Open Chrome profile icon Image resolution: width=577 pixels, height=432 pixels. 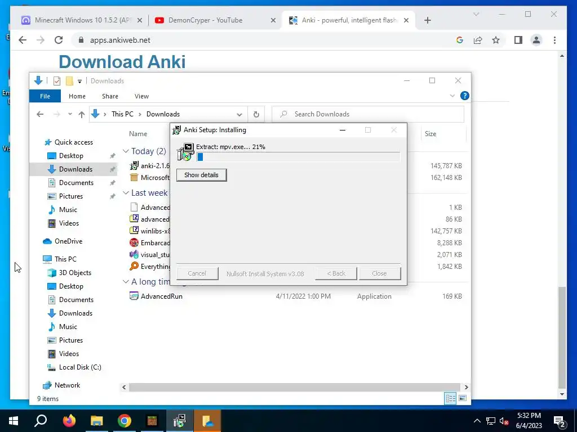pyautogui.click(x=536, y=40)
